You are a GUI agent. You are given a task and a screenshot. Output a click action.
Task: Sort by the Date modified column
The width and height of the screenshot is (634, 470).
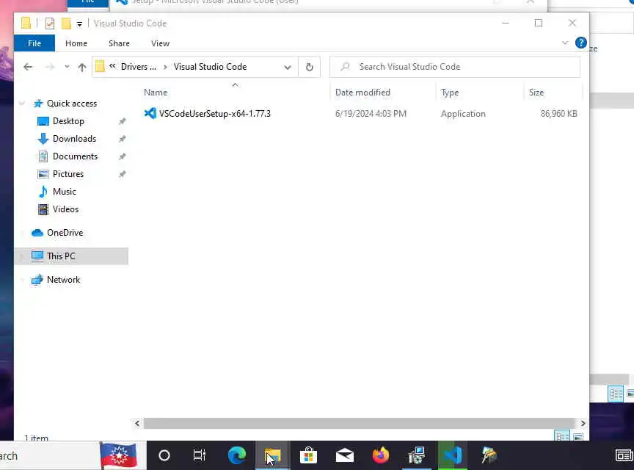[362, 93]
